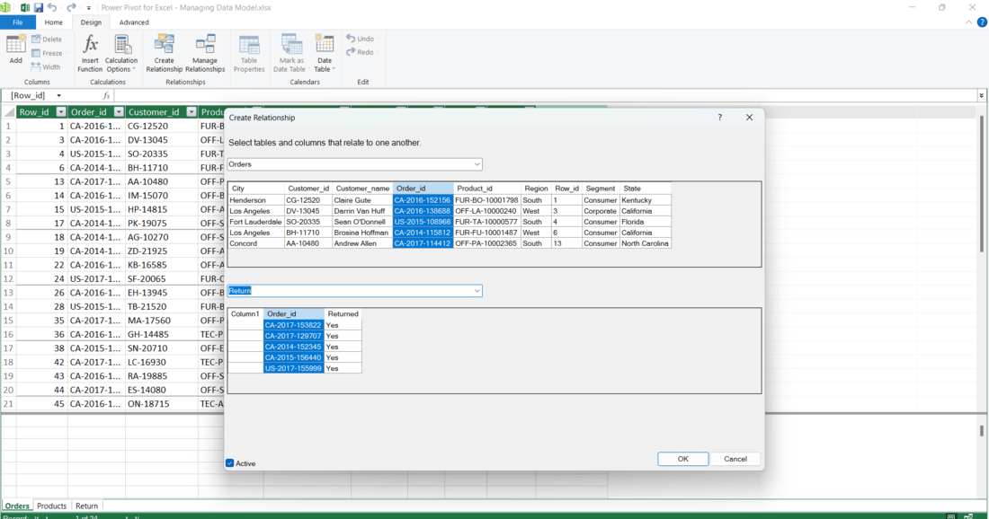Switch to the Advanced ribbon tab
The height and width of the screenshot is (519, 989).
pyautogui.click(x=134, y=22)
